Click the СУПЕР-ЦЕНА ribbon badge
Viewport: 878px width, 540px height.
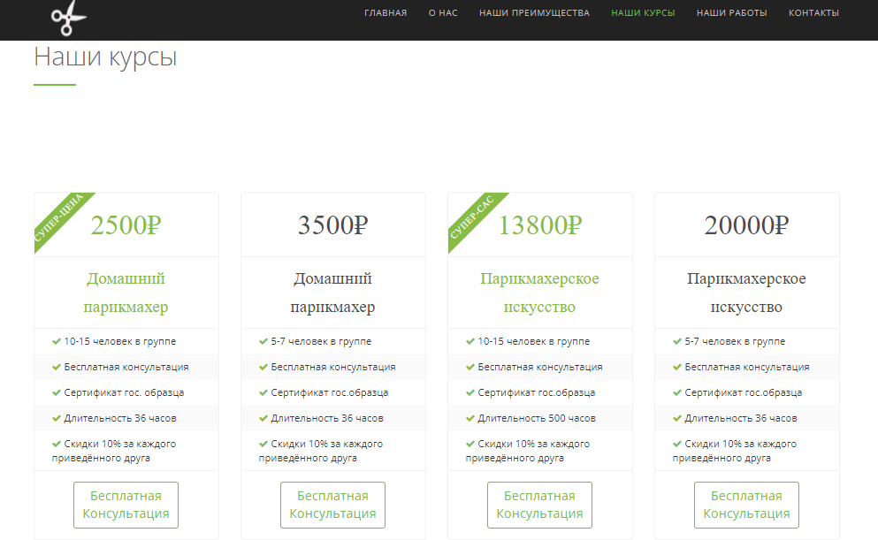pos(59,217)
